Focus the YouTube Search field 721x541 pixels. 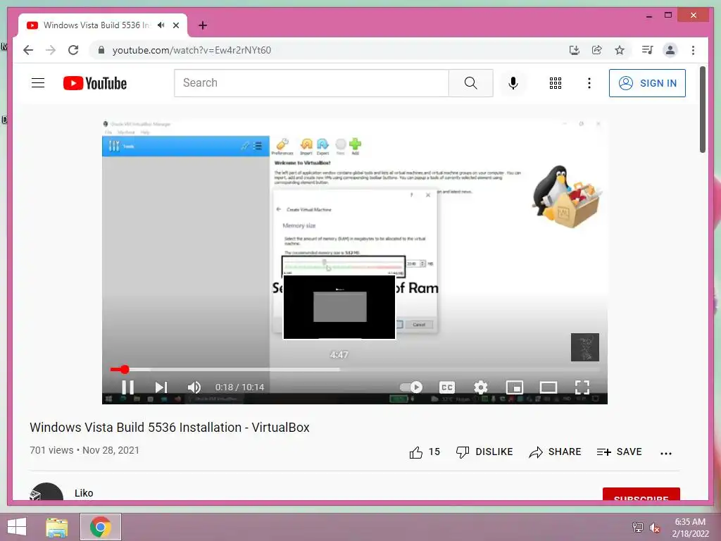point(311,83)
